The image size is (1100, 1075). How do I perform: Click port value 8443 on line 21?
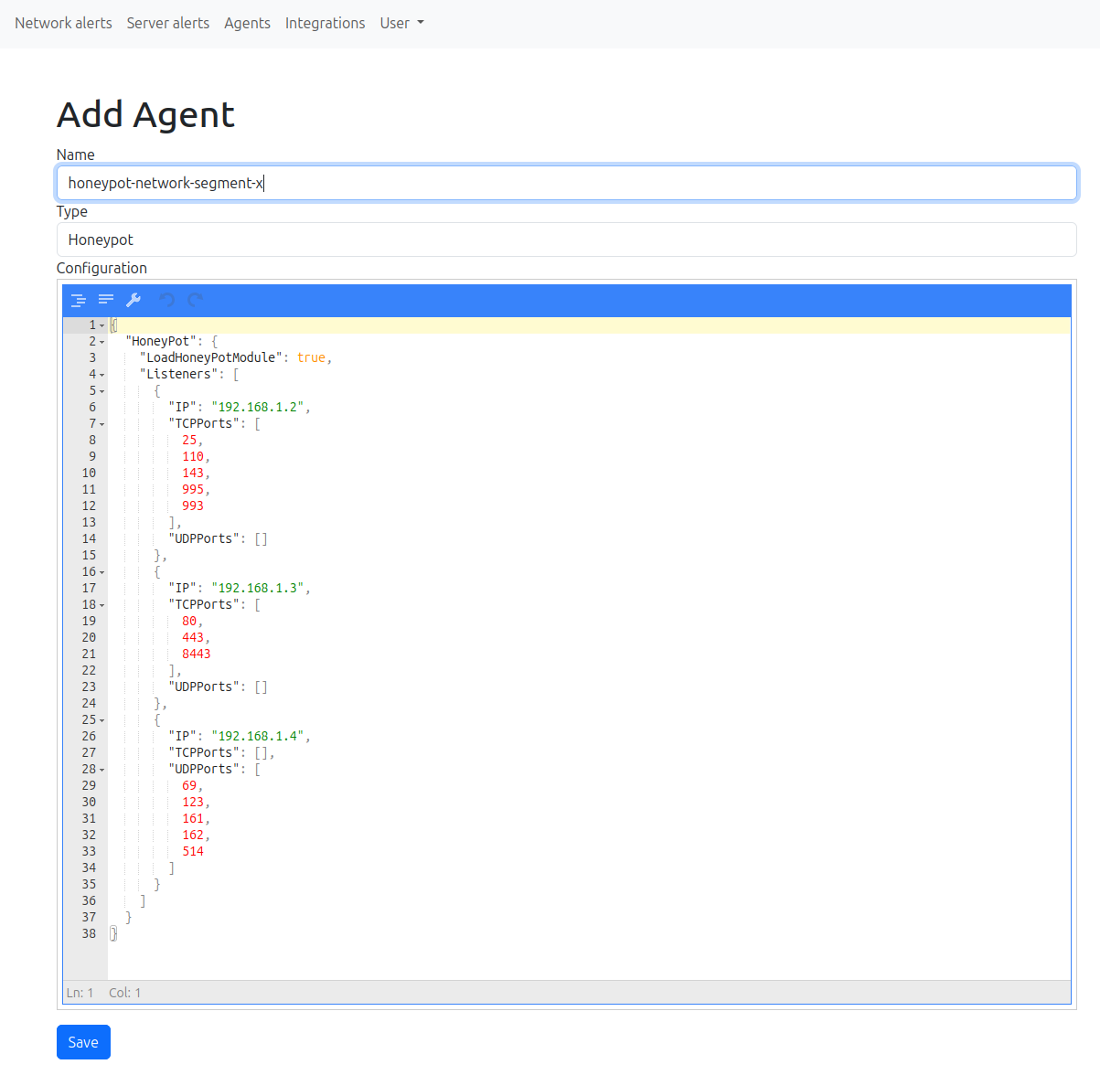pyautogui.click(x=197, y=654)
